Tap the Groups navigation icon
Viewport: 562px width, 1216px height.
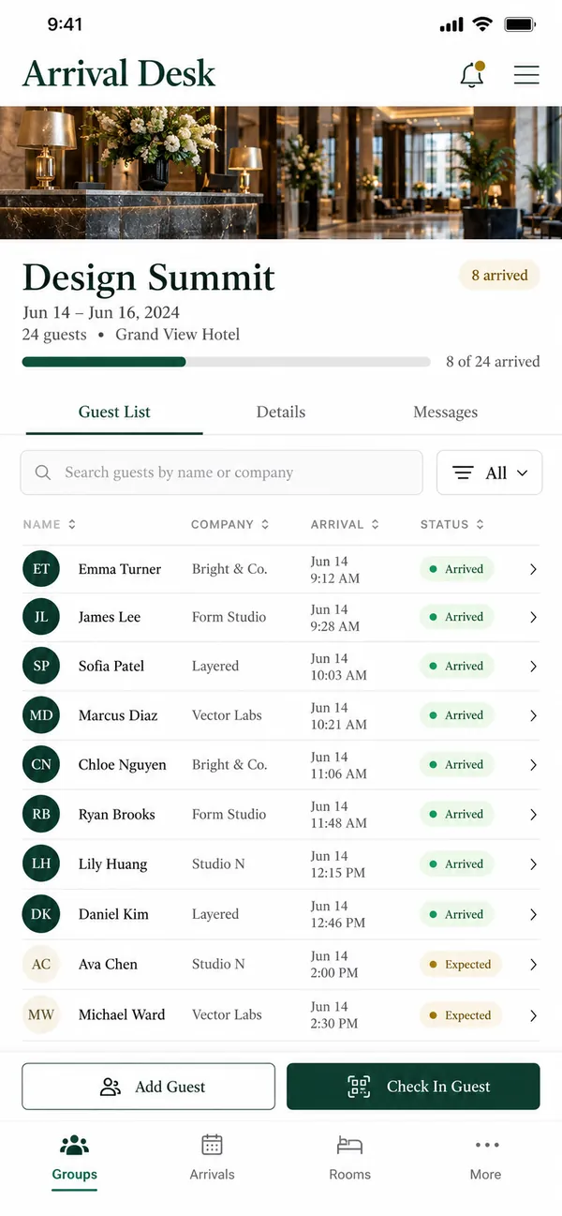(x=74, y=1145)
